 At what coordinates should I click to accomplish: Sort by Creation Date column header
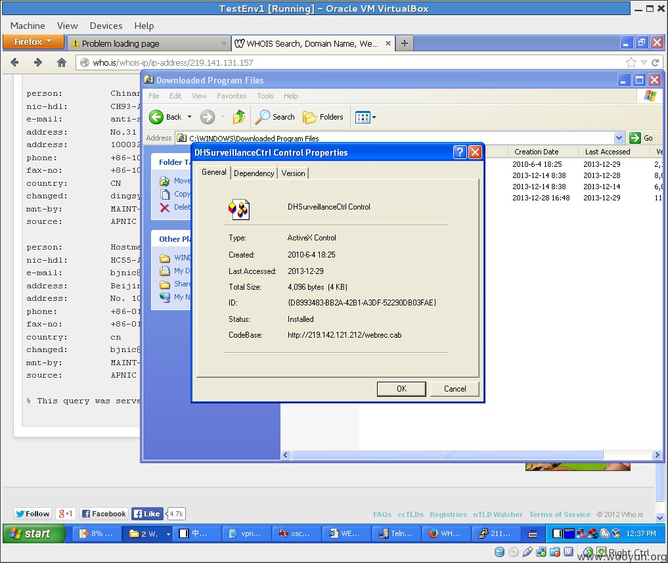(x=543, y=152)
